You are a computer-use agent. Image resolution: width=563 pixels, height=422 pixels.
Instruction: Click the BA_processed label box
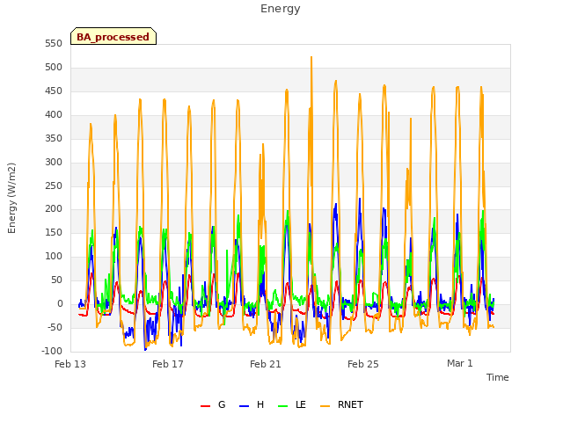[x=113, y=36]
